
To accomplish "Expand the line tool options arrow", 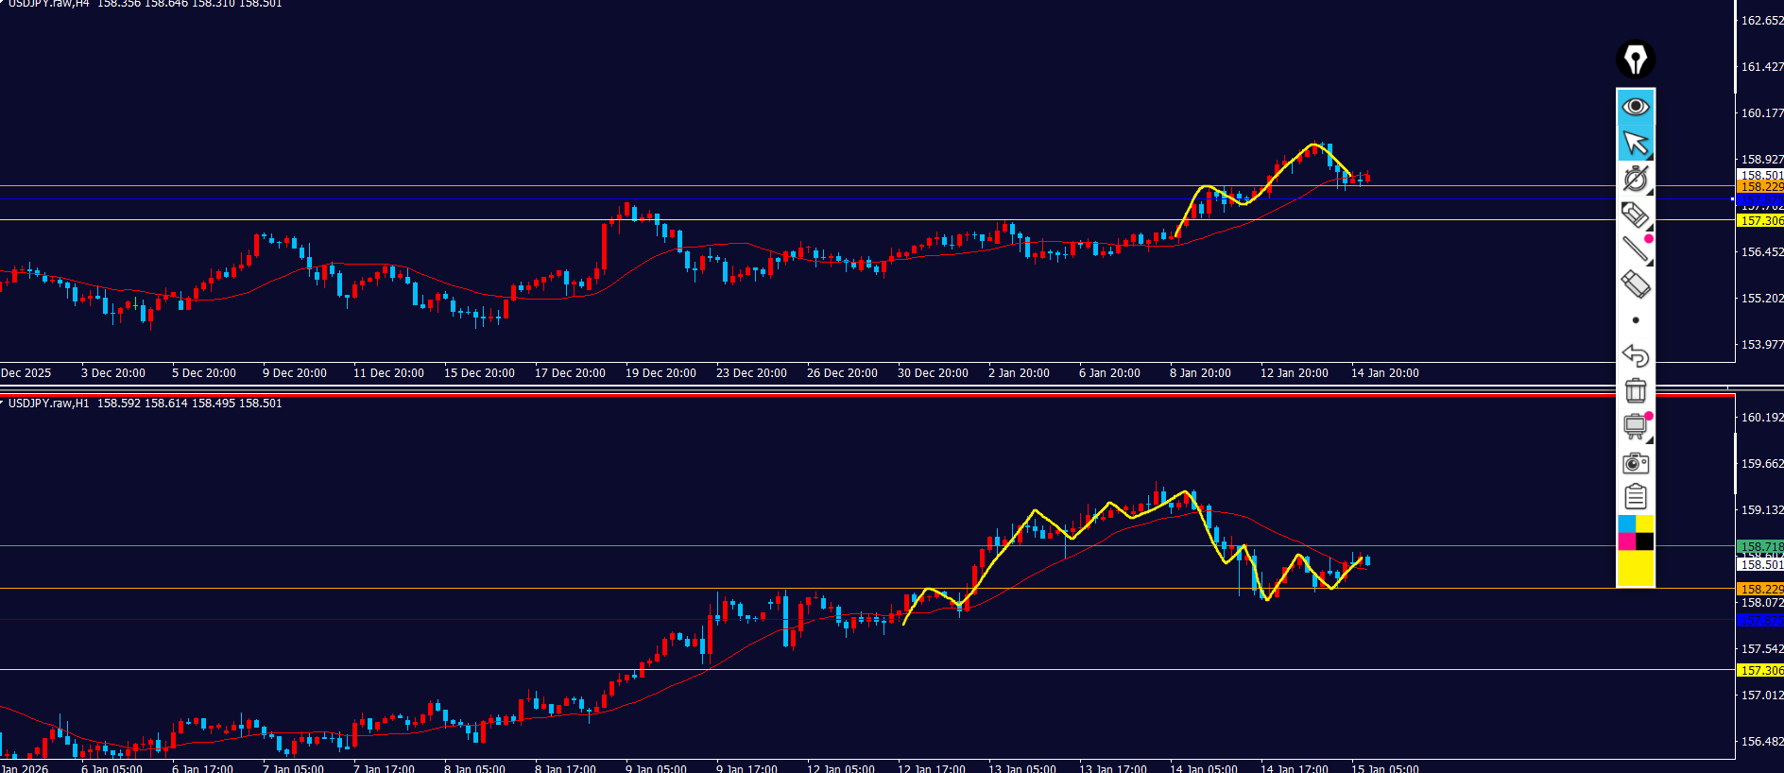I will (1649, 262).
